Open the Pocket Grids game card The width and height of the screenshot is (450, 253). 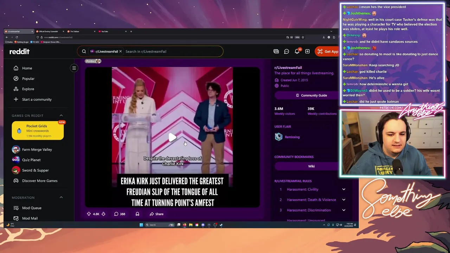pos(38,131)
